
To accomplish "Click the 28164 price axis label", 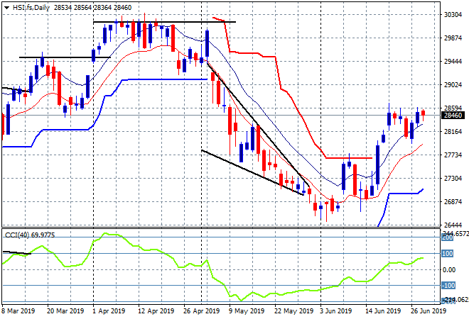I will (x=453, y=132).
